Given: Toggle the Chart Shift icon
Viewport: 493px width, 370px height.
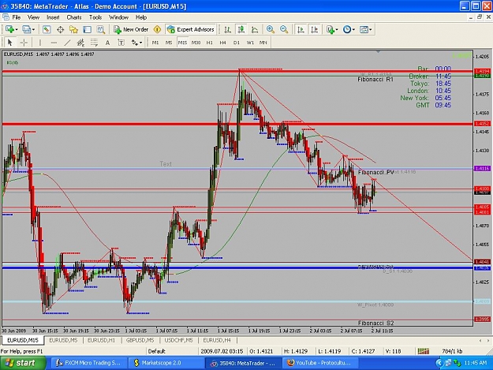Looking at the screenshot, I should coord(315,29).
